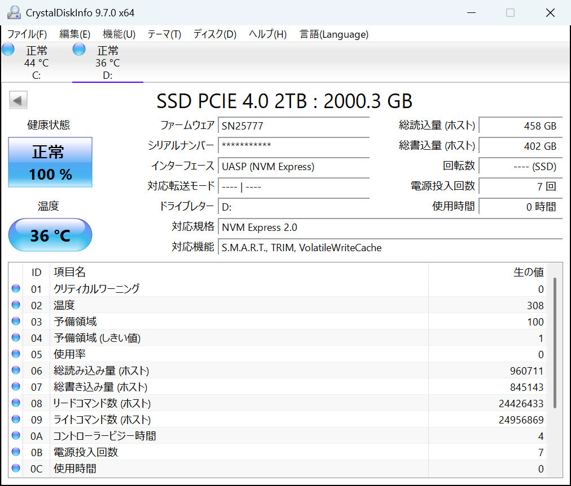This screenshot has width=571, height=486.
Task: Click the 対応機能 features field
Action: [389, 247]
